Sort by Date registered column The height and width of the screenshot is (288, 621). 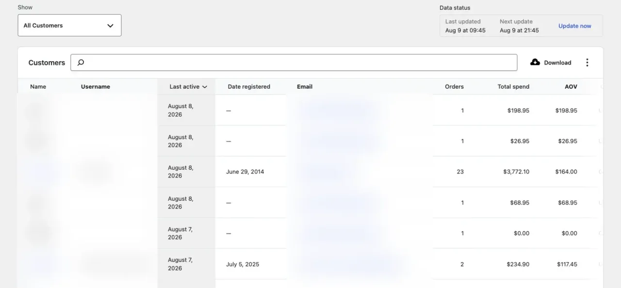(x=249, y=87)
